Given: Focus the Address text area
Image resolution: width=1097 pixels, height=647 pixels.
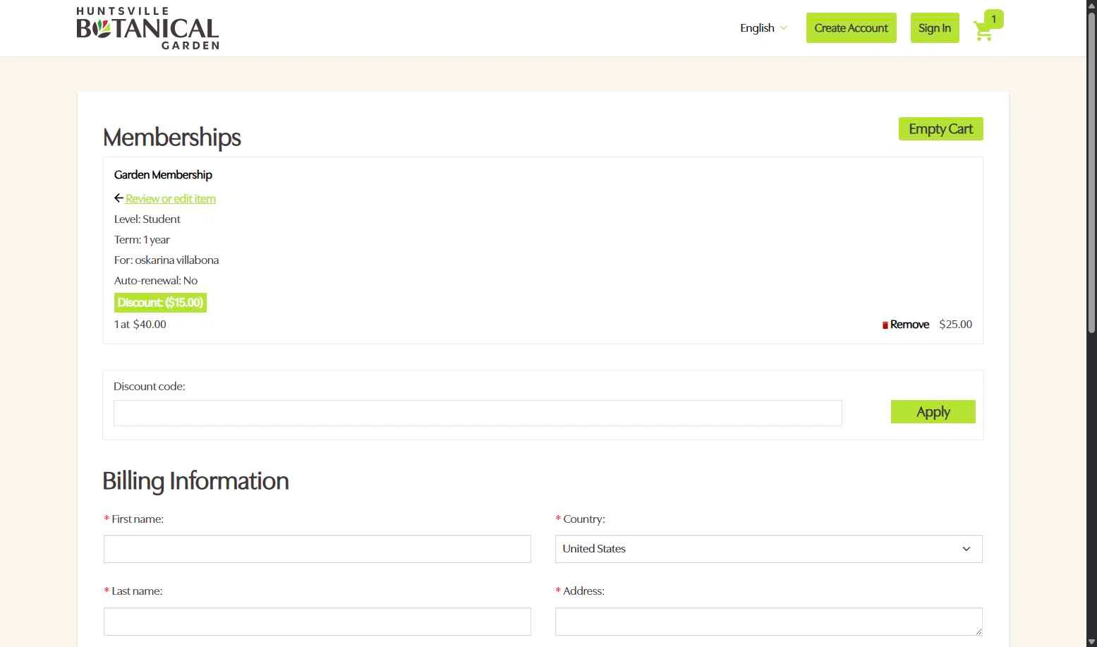Looking at the screenshot, I should tap(768, 622).
